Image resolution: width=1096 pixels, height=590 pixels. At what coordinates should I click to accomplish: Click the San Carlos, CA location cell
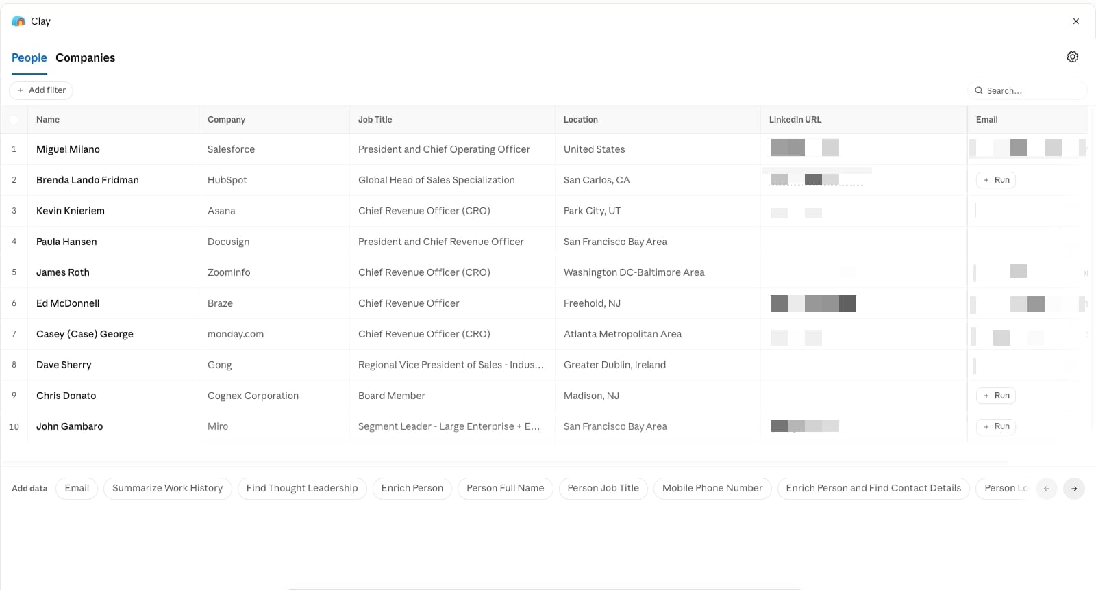[658, 180]
